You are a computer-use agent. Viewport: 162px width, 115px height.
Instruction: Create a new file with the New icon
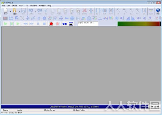click(6, 11)
